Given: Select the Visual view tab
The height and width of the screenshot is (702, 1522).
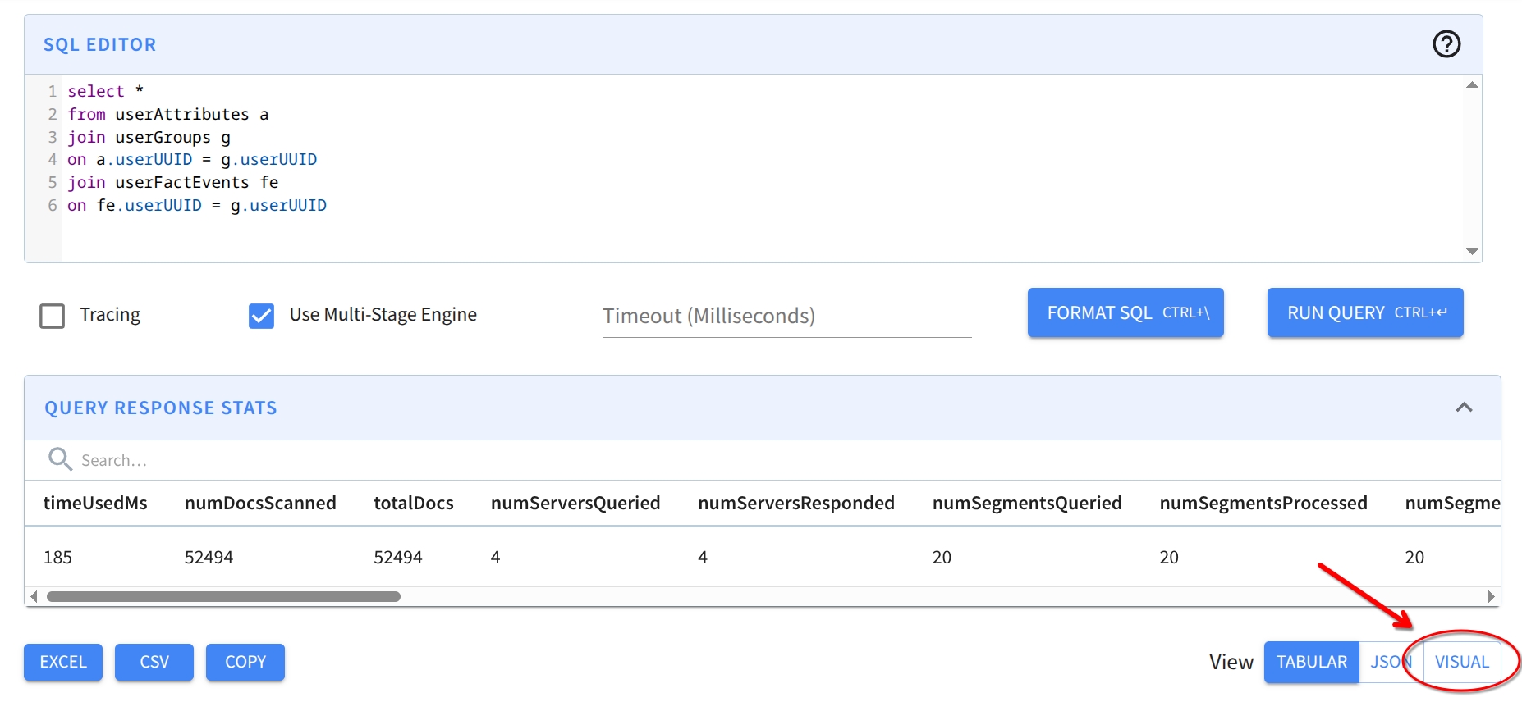Looking at the screenshot, I should click(x=1461, y=662).
